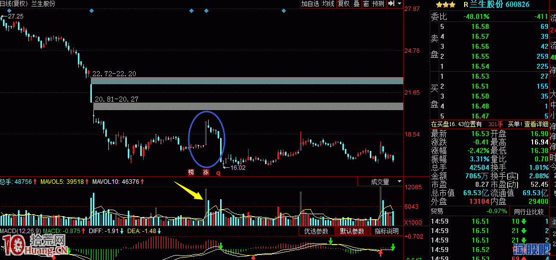The image size is (556, 260).
Task: Click the red 涨 limit-up marker
Action: (x=206, y=173)
